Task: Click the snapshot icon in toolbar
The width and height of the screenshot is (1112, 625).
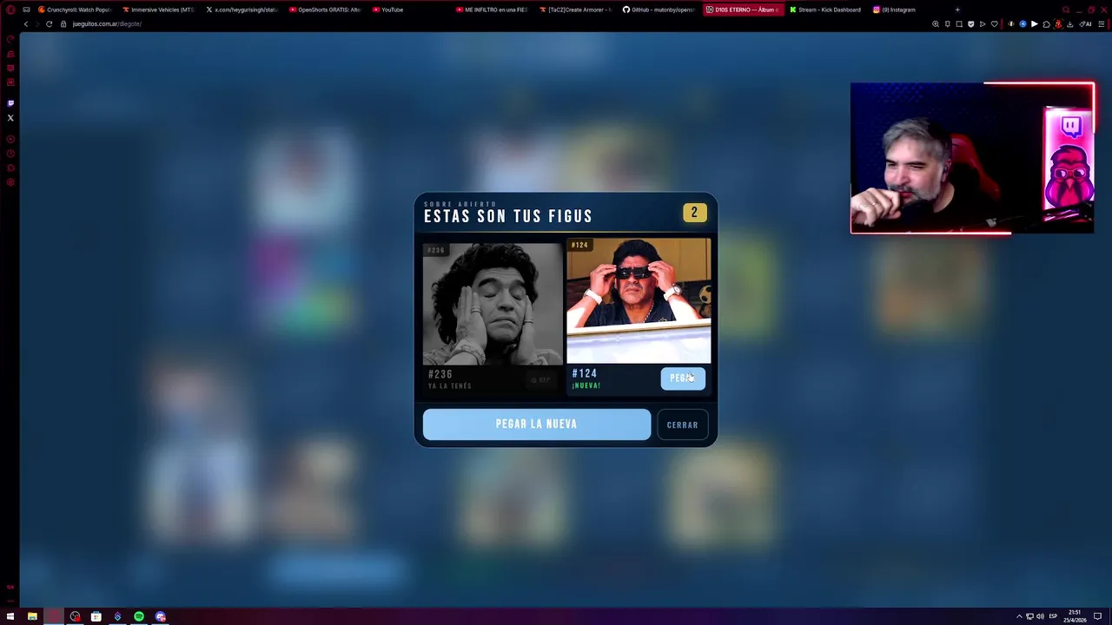Action: coord(959,23)
